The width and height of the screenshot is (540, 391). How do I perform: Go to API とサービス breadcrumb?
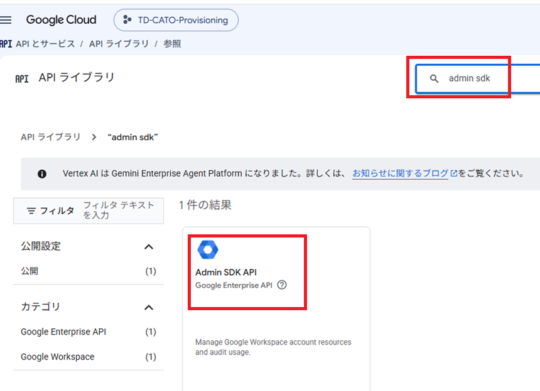pyautogui.click(x=45, y=44)
